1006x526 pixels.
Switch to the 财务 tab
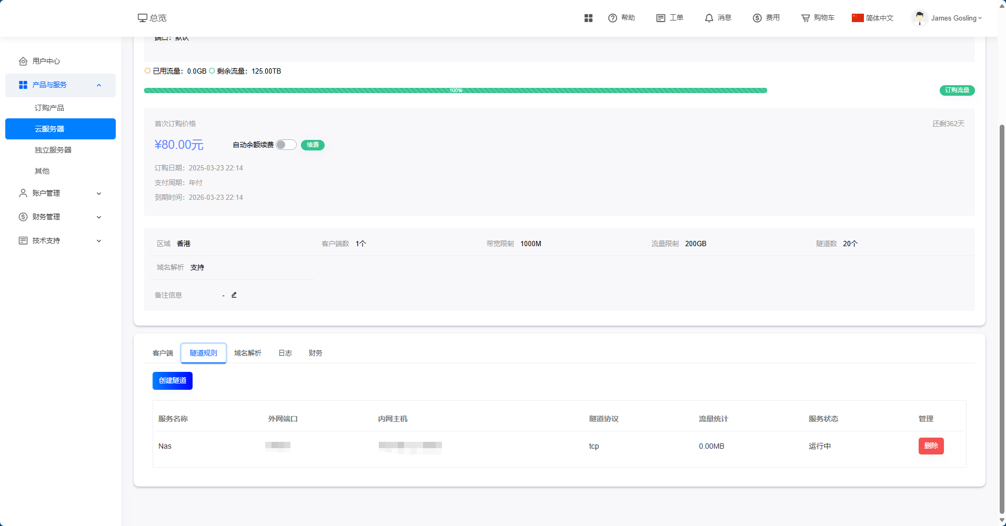[x=316, y=353]
